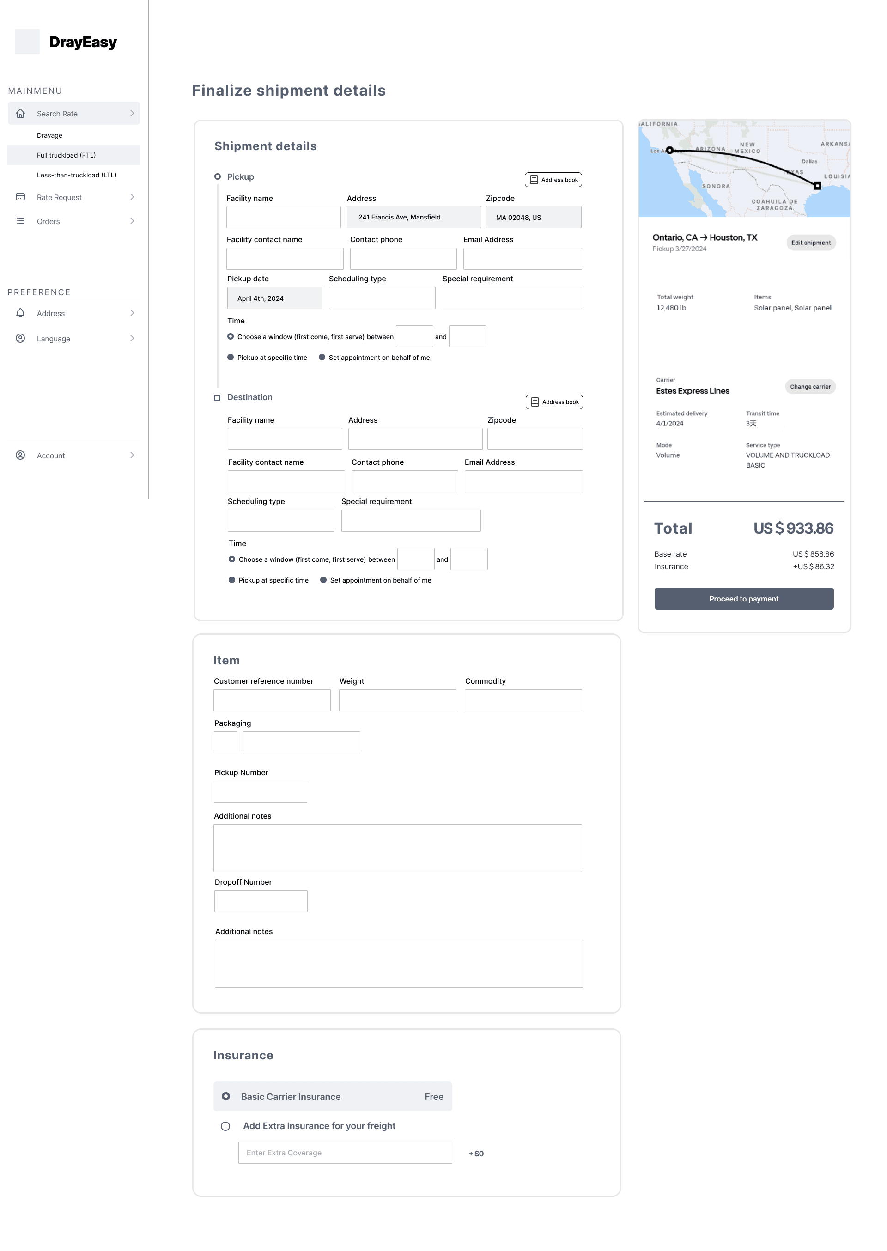
Task: Click the bell icon beside Address preference
Action: [x=20, y=313]
